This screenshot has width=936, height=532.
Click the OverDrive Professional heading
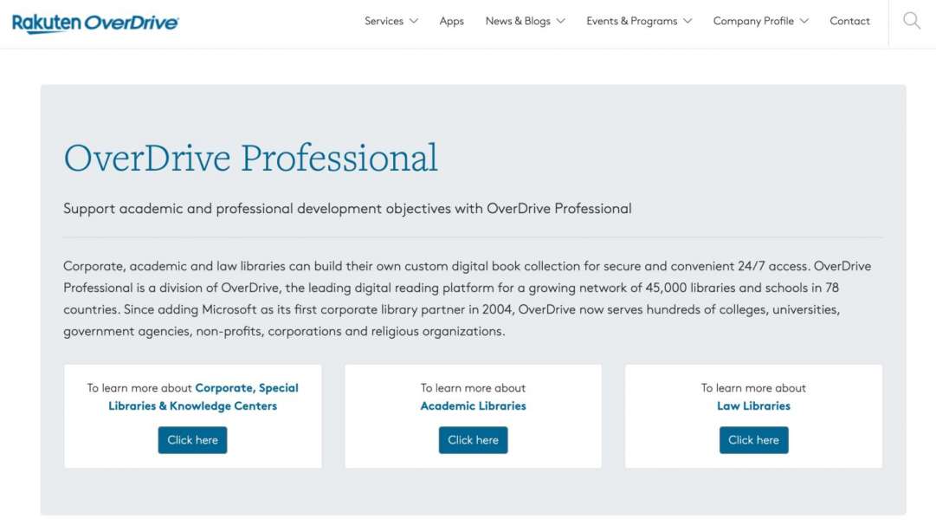point(251,159)
